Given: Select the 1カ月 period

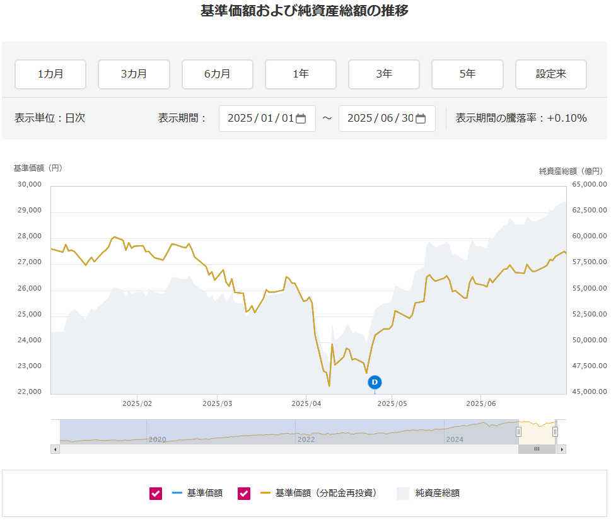Looking at the screenshot, I should 50,74.
